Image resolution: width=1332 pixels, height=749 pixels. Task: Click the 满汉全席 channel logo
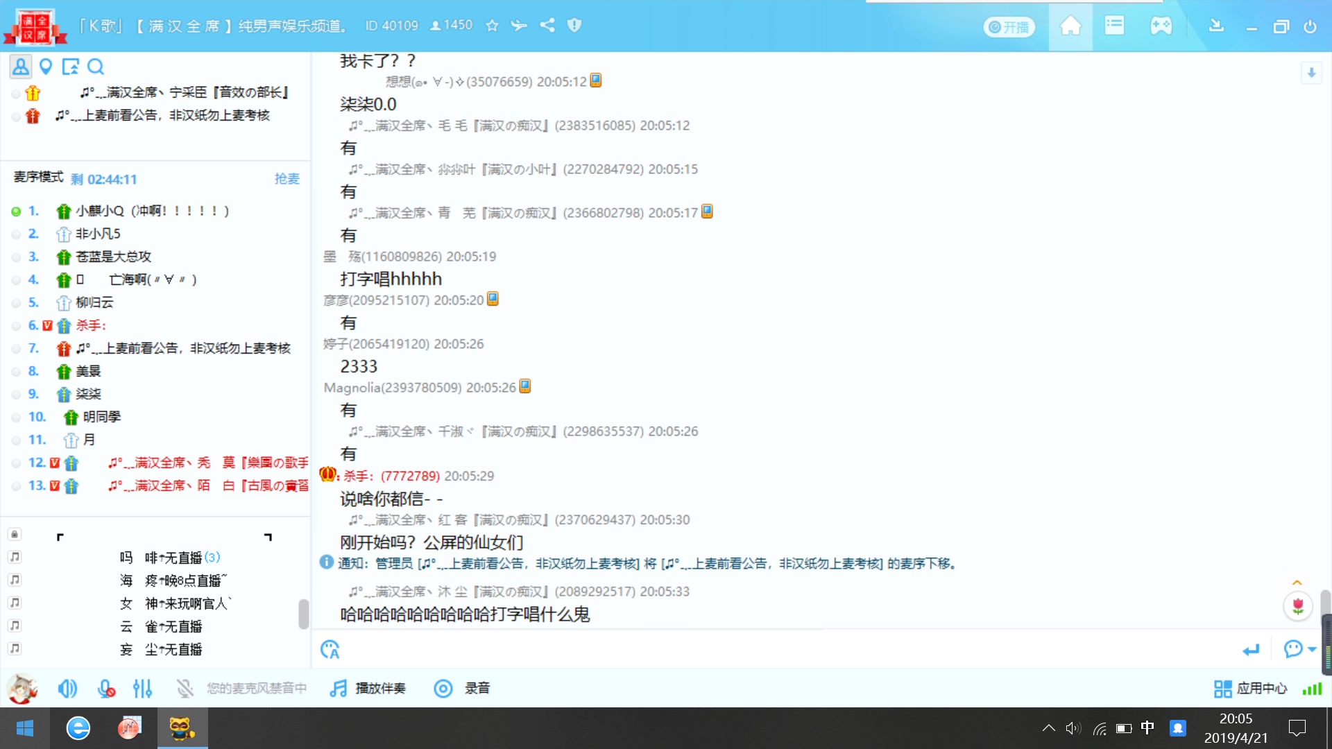tap(36, 26)
